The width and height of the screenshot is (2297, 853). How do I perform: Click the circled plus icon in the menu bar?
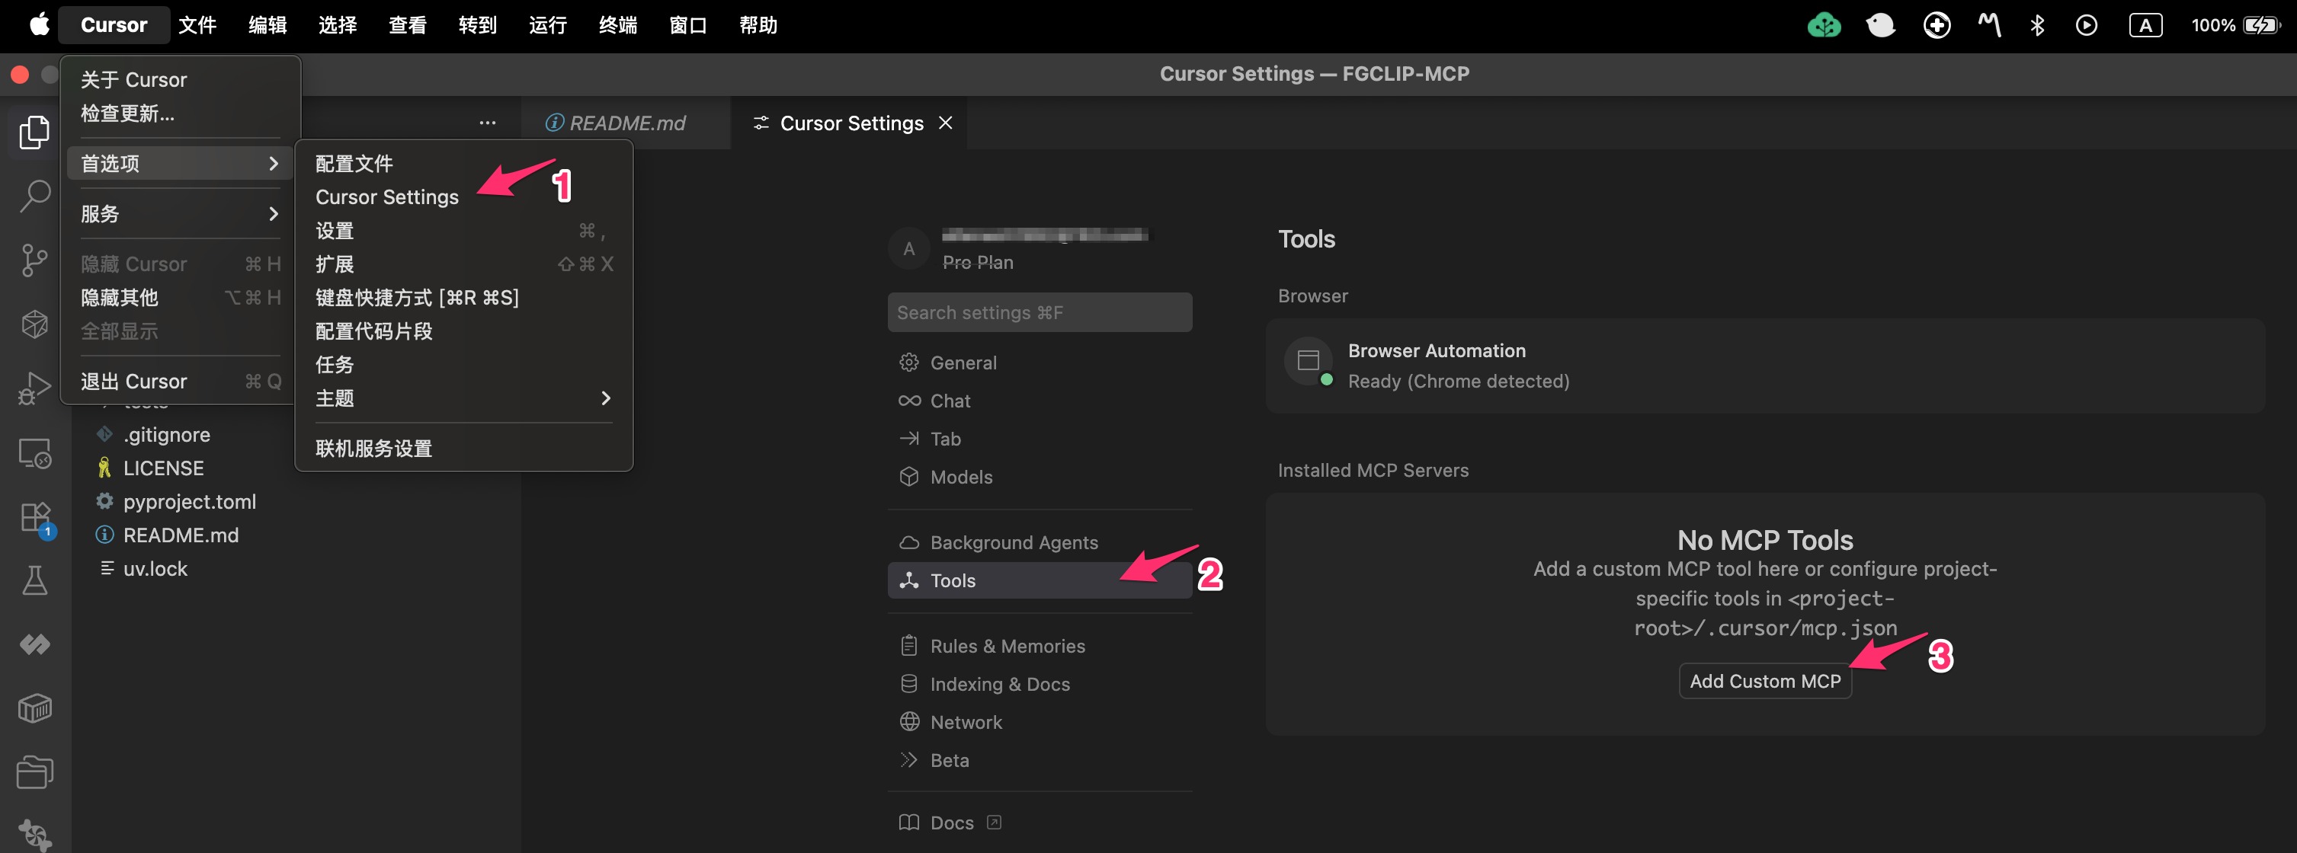coord(1936,25)
